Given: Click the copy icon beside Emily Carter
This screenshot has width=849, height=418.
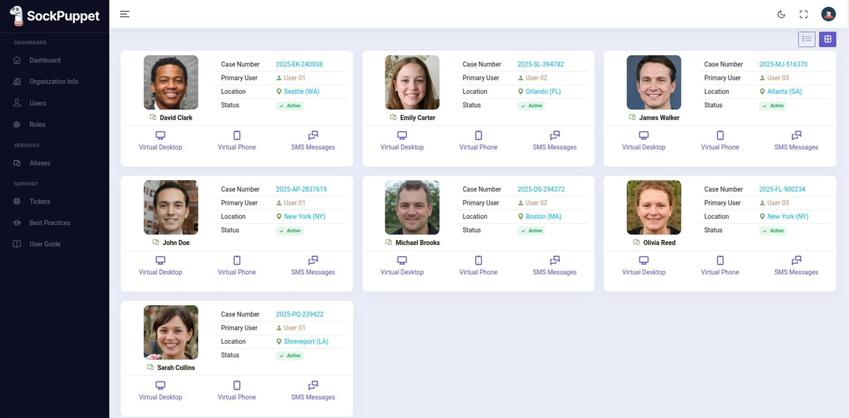Looking at the screenshot, I should pyautogui.click(x=393, y=118).
